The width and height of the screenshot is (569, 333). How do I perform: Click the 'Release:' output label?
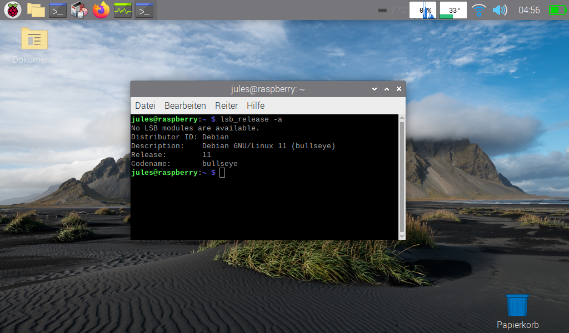click(x=148, y=155)
